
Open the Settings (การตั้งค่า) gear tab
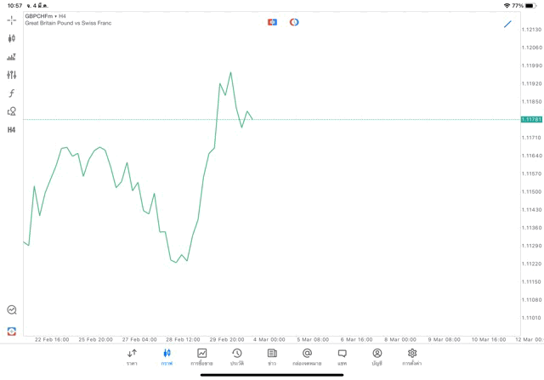tap(412, 357)
